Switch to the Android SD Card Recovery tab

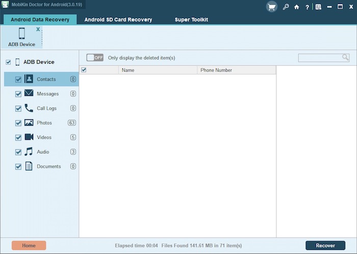pos(118,19)
